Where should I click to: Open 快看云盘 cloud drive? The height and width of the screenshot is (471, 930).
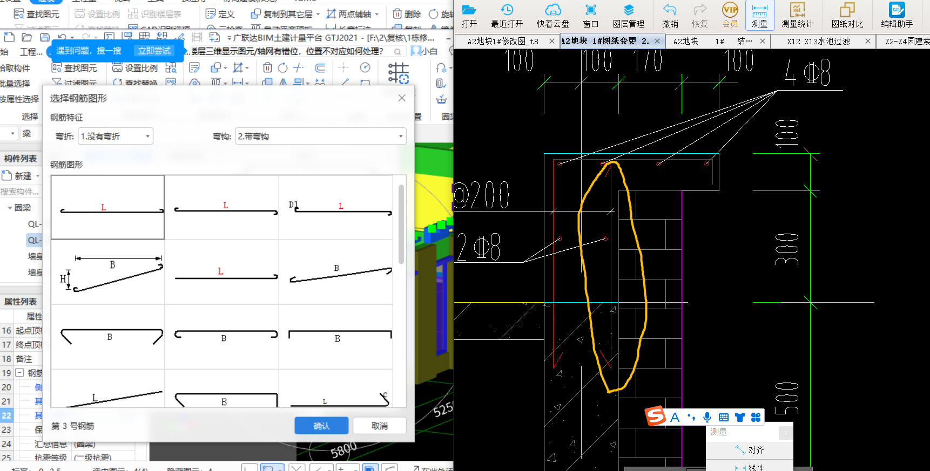[552, 16]
